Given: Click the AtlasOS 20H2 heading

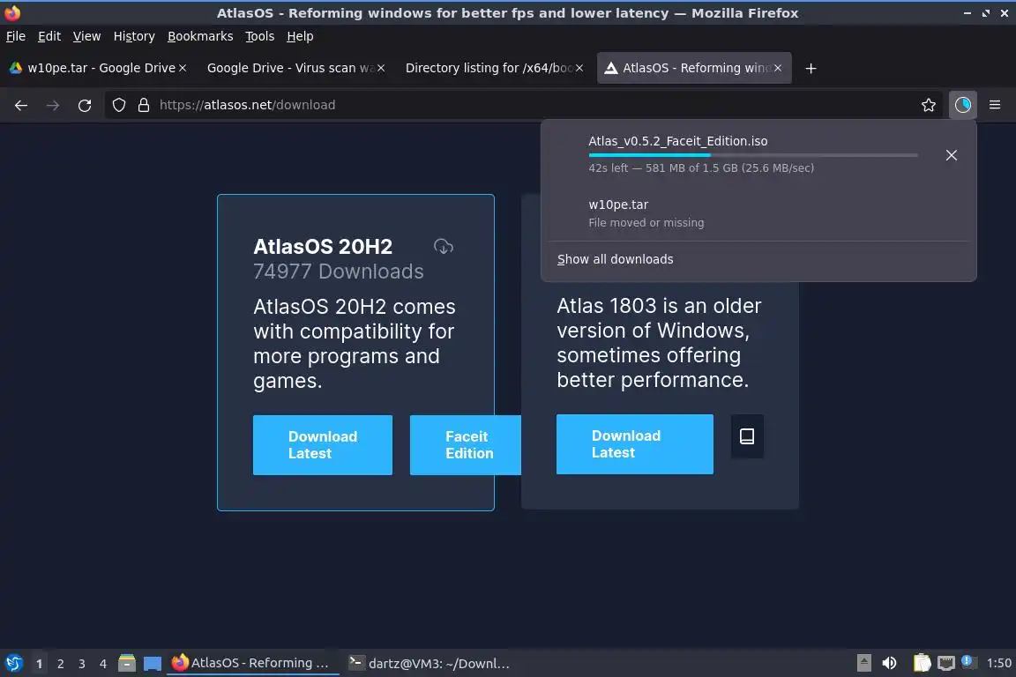Looking at the screenshot, I should tap(323, 246).
